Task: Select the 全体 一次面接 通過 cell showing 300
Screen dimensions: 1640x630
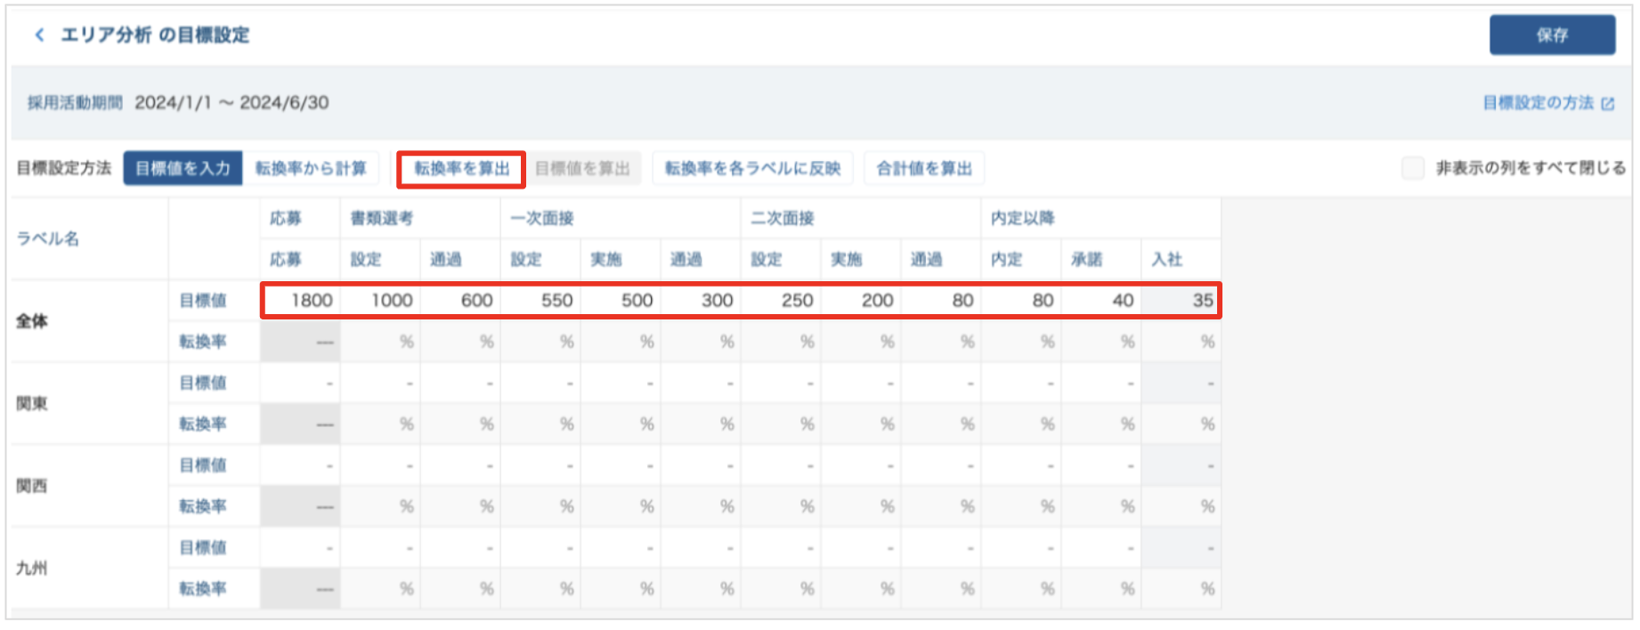Action: coord(702,301)
